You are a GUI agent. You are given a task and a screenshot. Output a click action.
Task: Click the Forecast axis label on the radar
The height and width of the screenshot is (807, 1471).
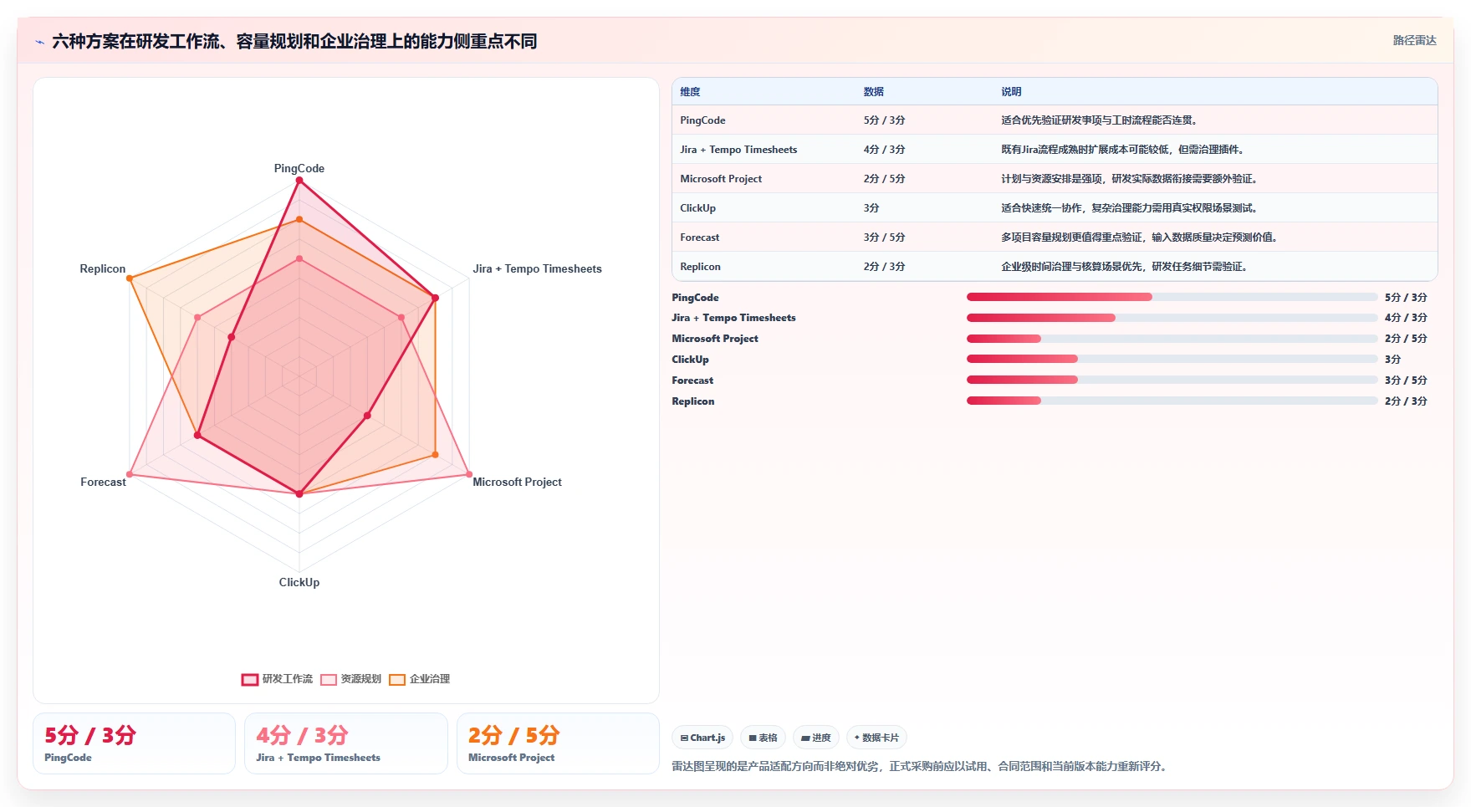click(x=103, y=482)
